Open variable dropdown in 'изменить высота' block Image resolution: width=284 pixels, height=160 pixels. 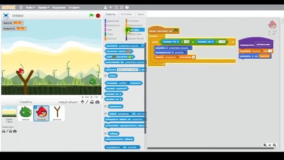coord(262,51)
